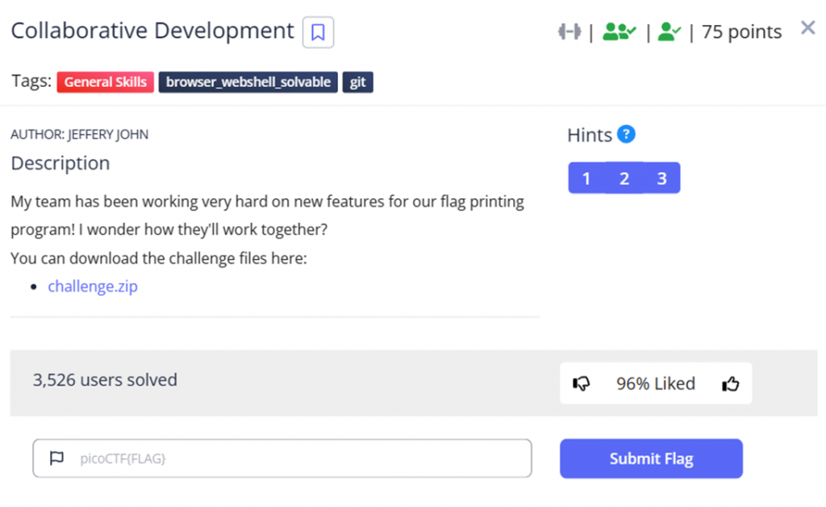Reveal hint 2
Screen dimensions: 826x507
(x=624, y=178)
